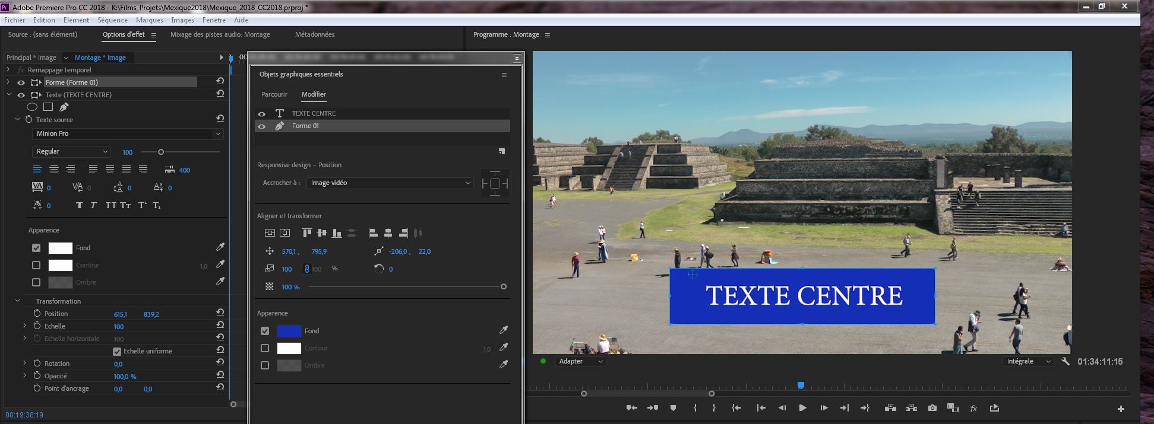
Task: Click the align left text icon
Action: point(37,170)
